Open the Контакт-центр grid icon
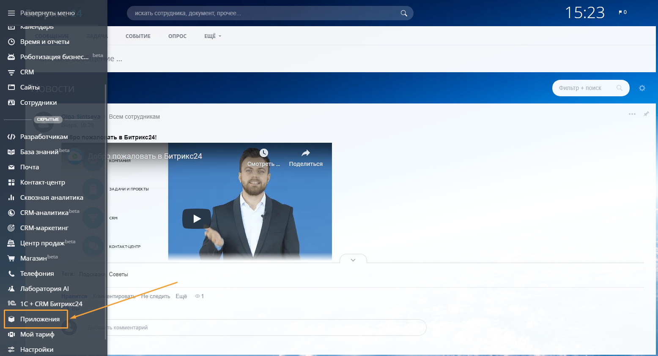658x356 pixels. coord(11,182)
